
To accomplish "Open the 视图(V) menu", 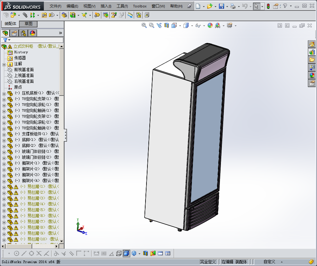I will (x=89, y=6).
